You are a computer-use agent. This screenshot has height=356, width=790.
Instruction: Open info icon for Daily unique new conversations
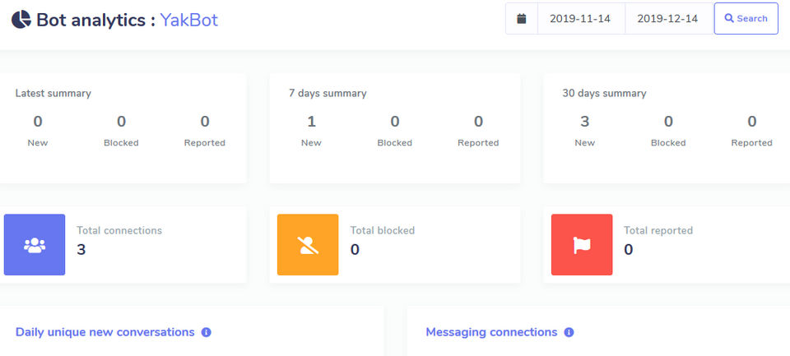click(206, 332)
